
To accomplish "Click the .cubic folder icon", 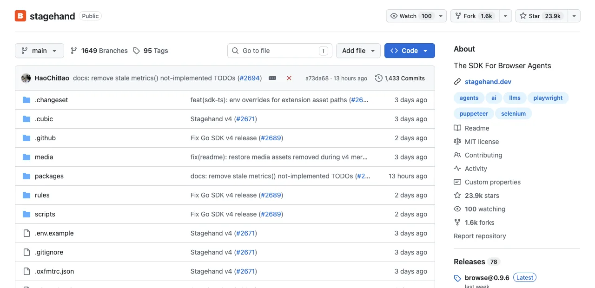I will pos(26,119).
